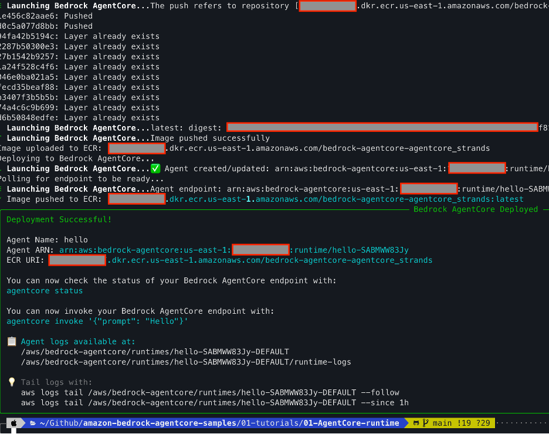Click the 'Agent logs available at:' heading
The width and height of the screenshot is (549, 434).
click(78, 341)
